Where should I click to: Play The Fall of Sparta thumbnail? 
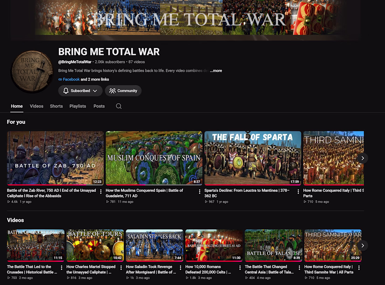pyautogui.click(x=253, y=158)
